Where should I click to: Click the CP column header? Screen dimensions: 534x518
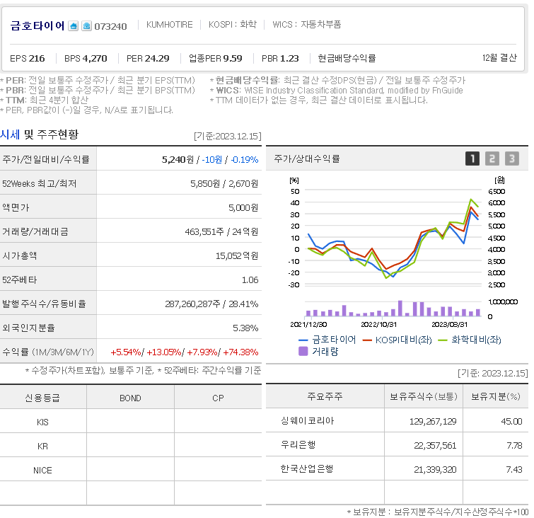[x=218, y=398]
